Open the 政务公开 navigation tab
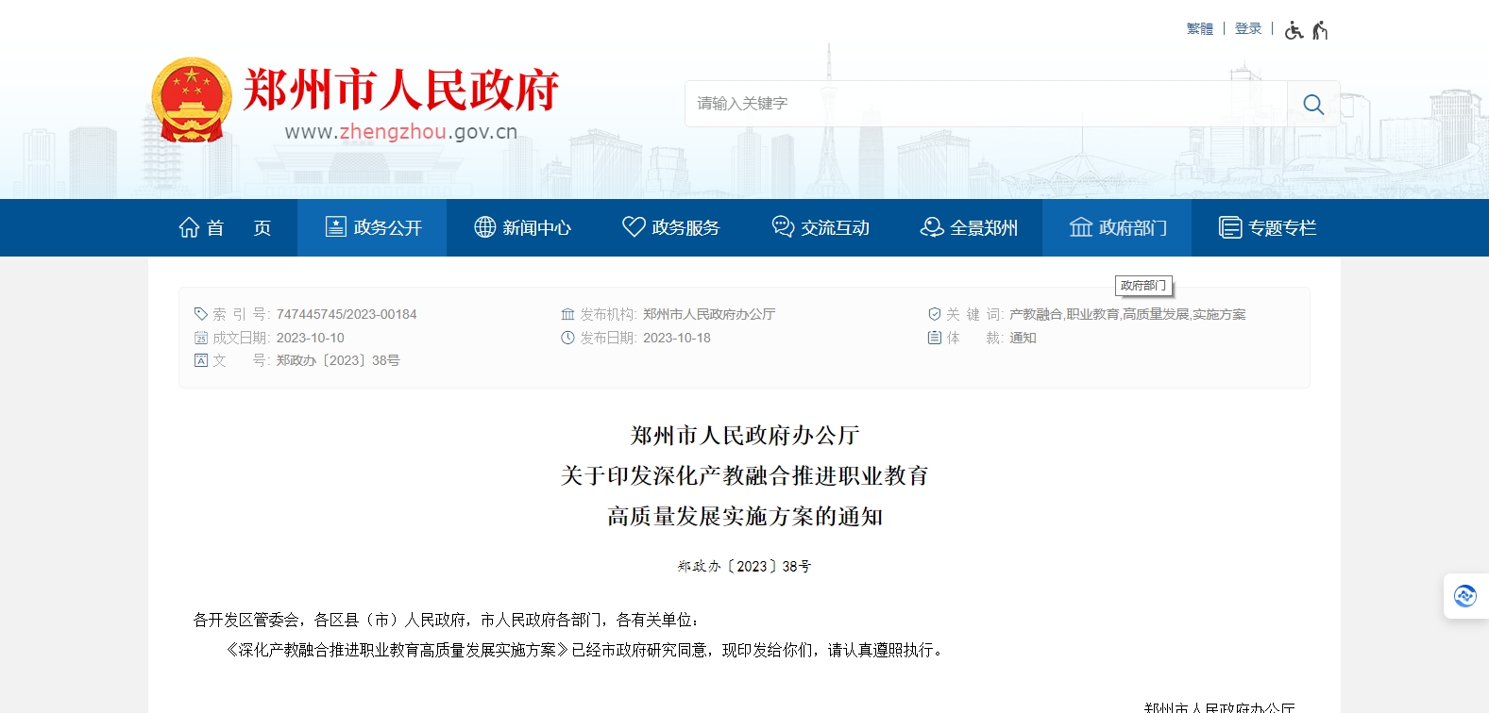 [x=372, y=227]
